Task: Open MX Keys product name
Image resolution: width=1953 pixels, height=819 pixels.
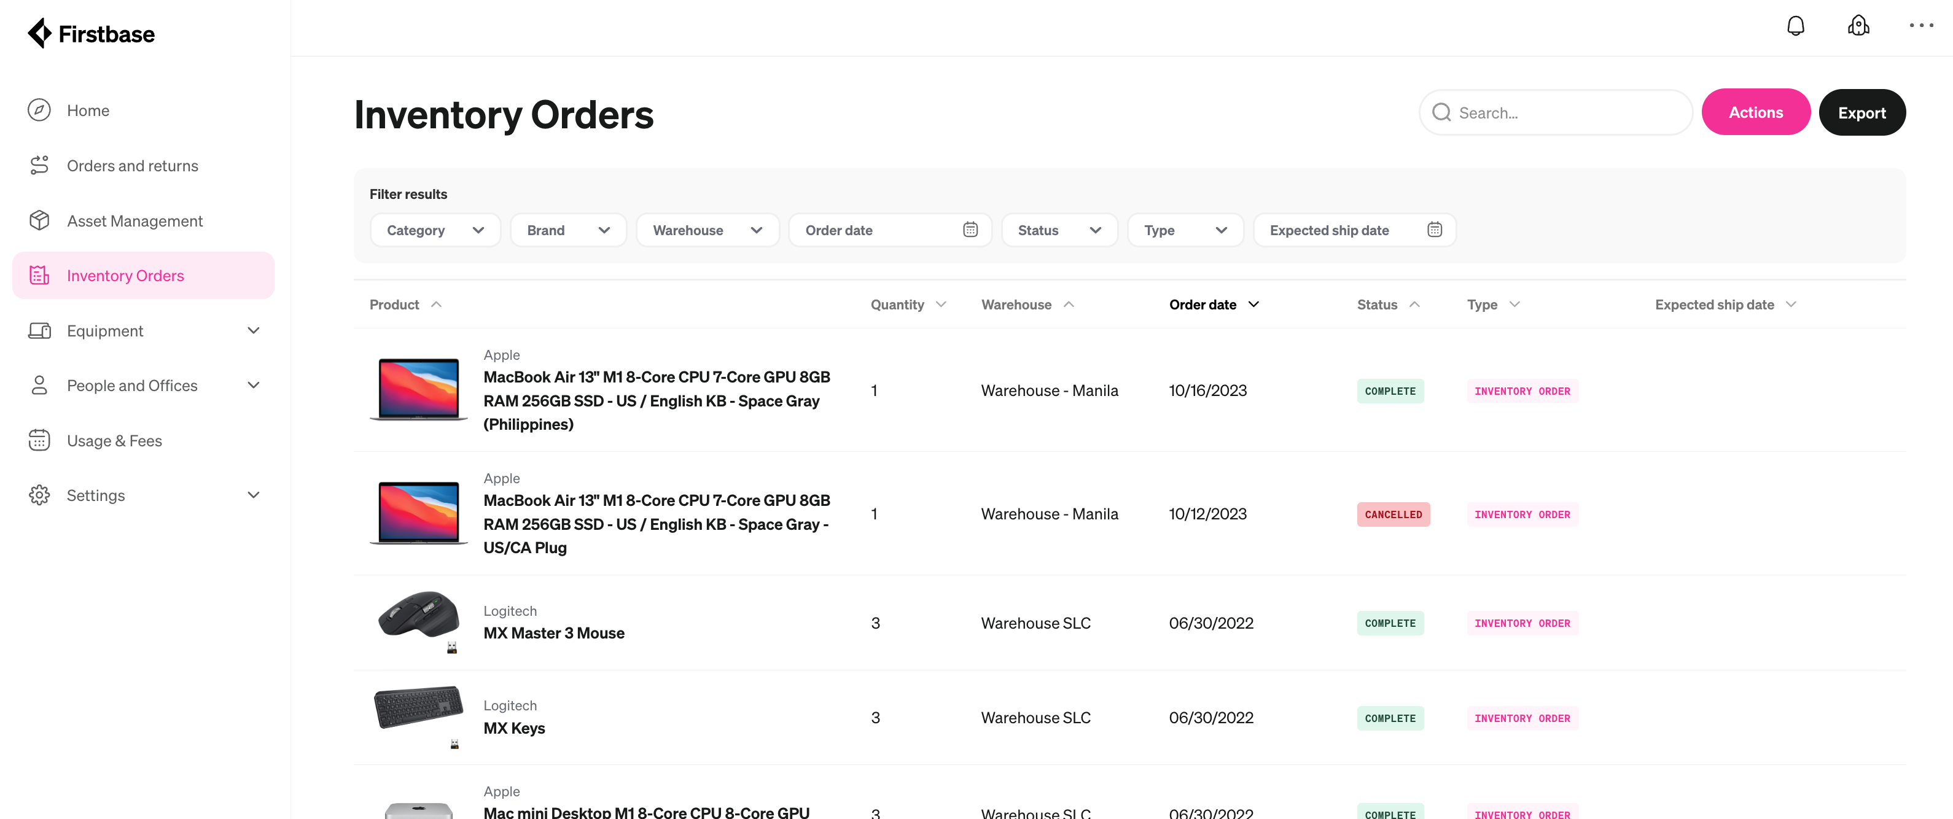Action: [514, 728]
